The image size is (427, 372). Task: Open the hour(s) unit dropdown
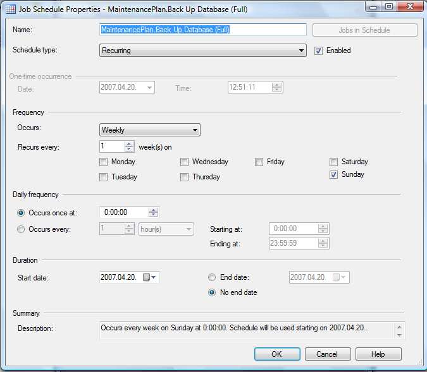pos(166,229)
